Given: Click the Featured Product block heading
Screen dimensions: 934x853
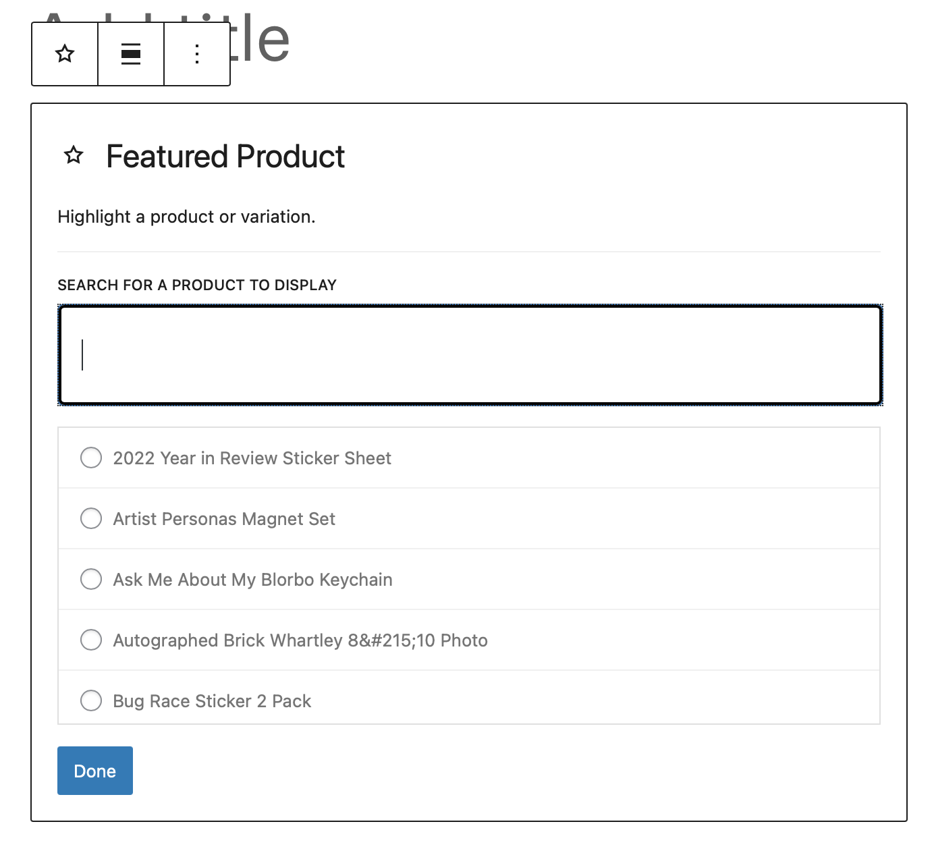Looking at the screenshot, I should coord(225,156).
